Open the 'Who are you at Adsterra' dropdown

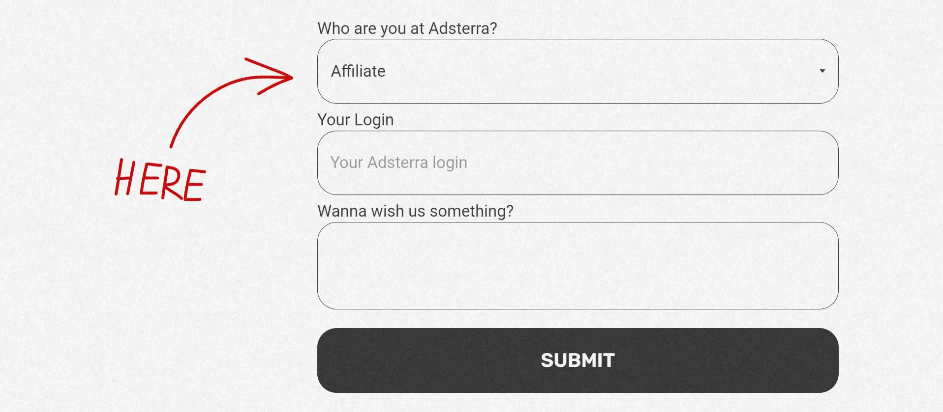578,71
